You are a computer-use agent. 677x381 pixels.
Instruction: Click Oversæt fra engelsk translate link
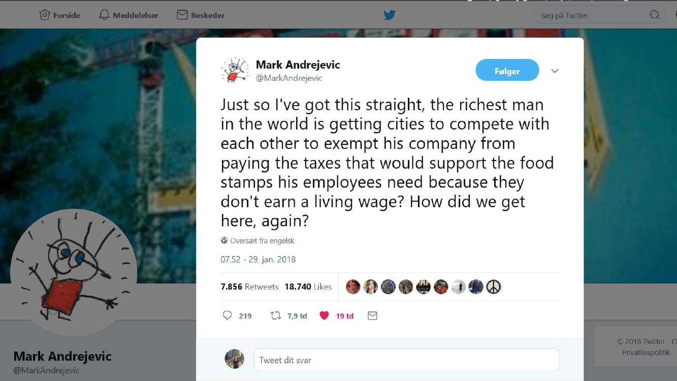point(257,241)
